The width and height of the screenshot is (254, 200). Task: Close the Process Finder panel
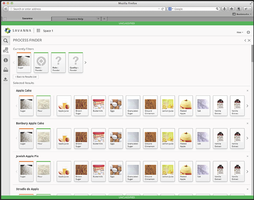click(249, 40)
